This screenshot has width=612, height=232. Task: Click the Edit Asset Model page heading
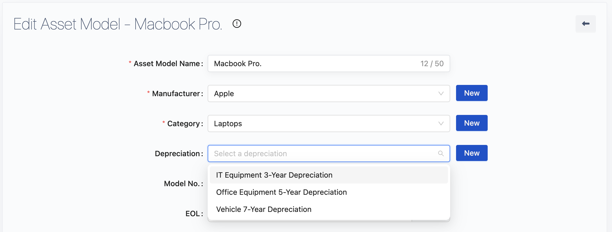point(118,24)
